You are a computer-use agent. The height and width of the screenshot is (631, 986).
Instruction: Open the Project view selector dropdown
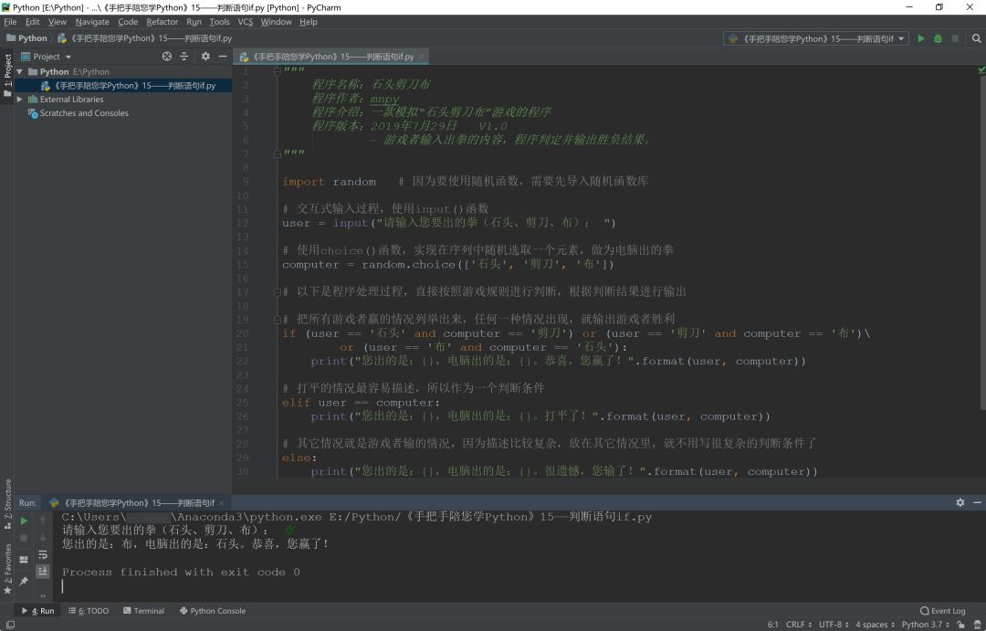47,57
